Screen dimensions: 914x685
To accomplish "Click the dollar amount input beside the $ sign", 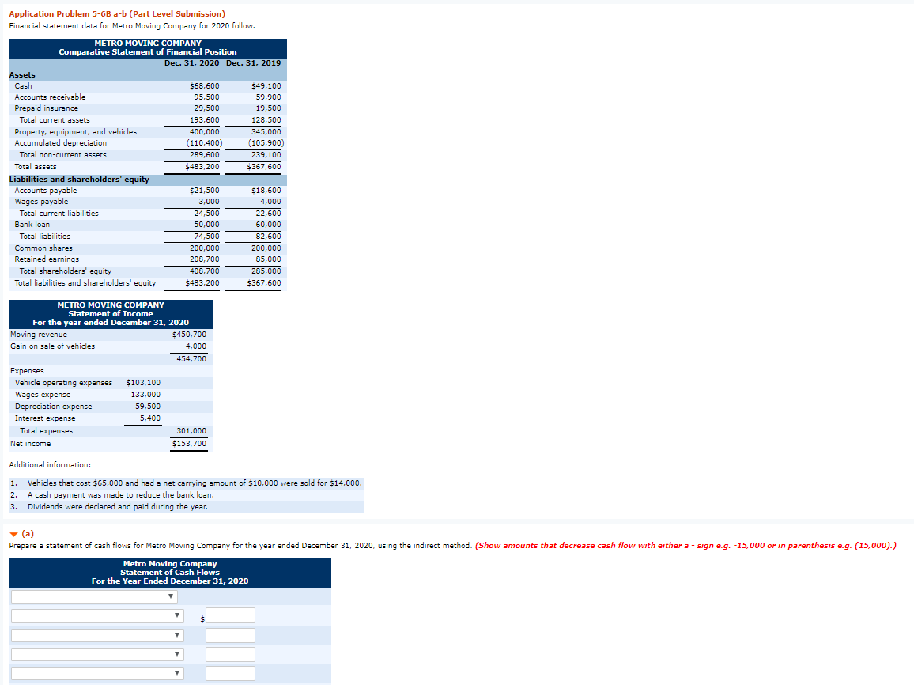I will tap(231, 615).
